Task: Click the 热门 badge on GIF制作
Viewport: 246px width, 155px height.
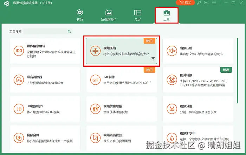Action: point(149,70)
